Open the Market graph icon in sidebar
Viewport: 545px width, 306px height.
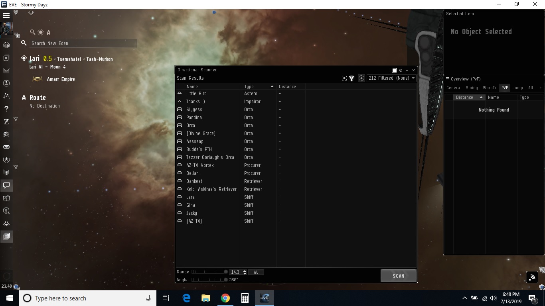click(x=6, y=71)
